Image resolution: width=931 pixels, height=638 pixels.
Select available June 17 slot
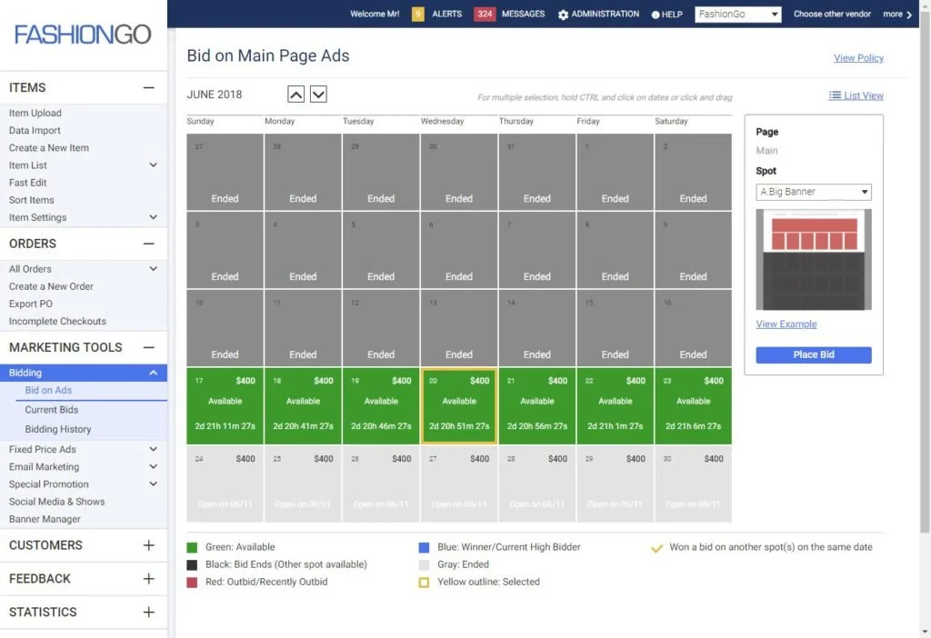(225, 406)
